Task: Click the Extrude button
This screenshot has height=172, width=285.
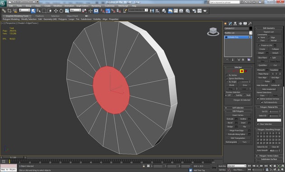Action: point(230,119)
